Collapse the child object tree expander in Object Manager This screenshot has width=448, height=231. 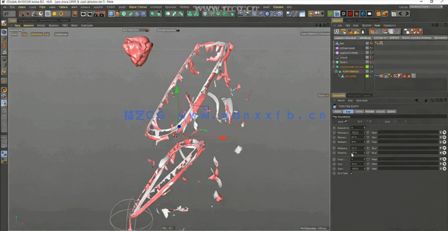[336, 71]
